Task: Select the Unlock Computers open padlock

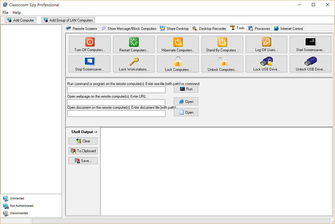Action: pyautogui.click(x=222, y=61)
